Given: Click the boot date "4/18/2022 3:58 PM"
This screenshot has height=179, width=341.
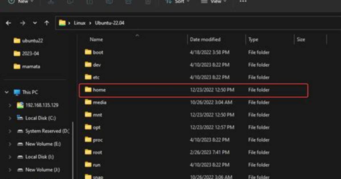Looking at the screenshot, I should click(x=210, y=52).
